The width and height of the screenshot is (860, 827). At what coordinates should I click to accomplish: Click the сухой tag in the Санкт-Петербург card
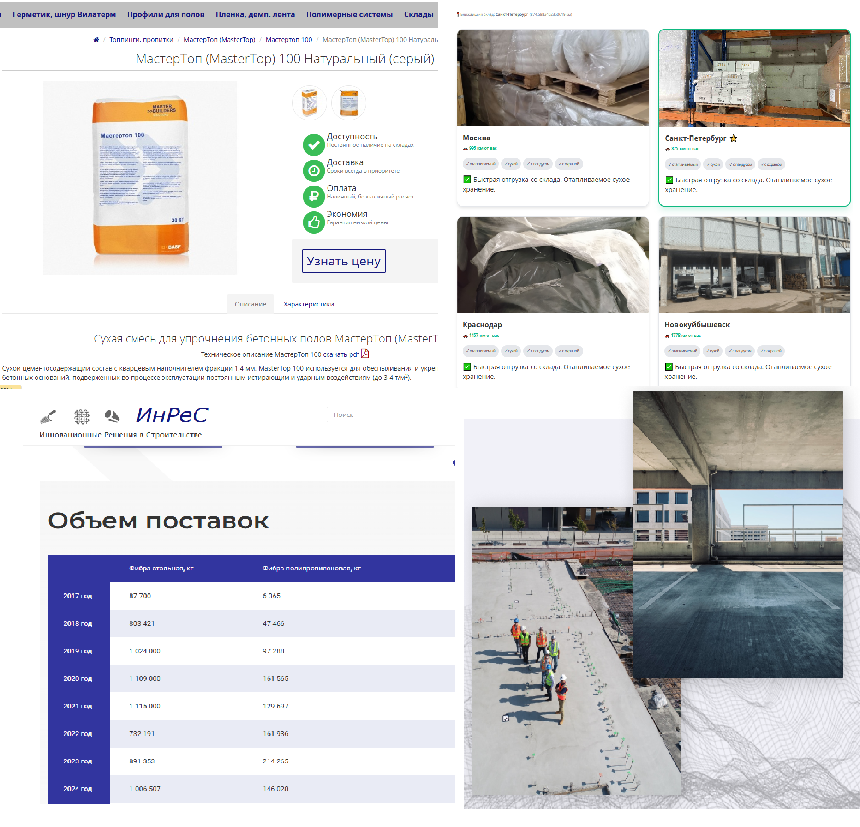[x=713, y=164]
